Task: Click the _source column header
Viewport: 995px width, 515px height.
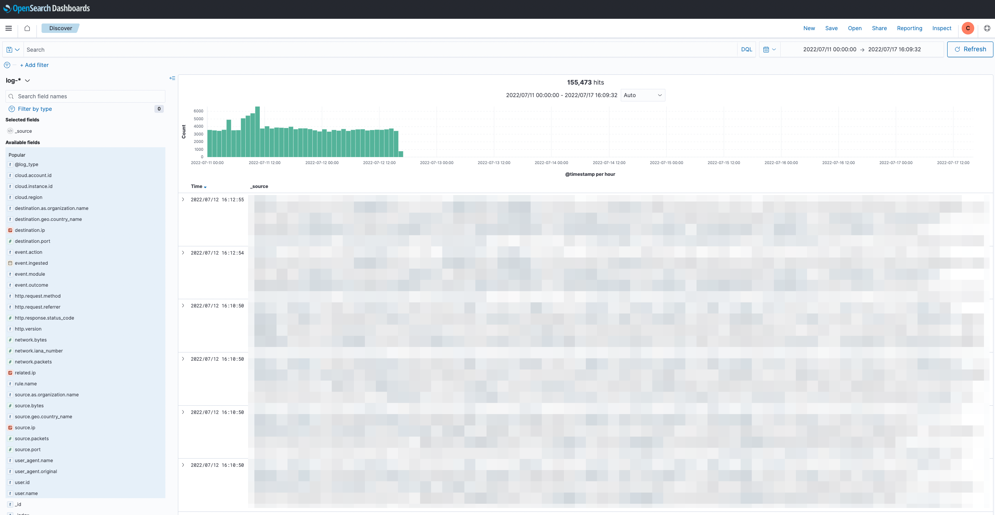Action: [x=259, y=186]
